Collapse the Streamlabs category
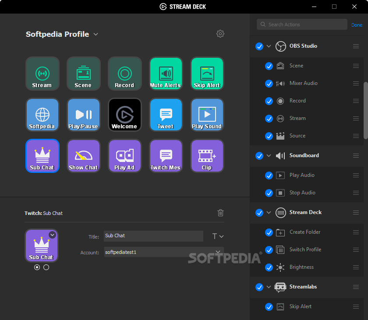Viewport: 368px width, 320px height. 269,287
